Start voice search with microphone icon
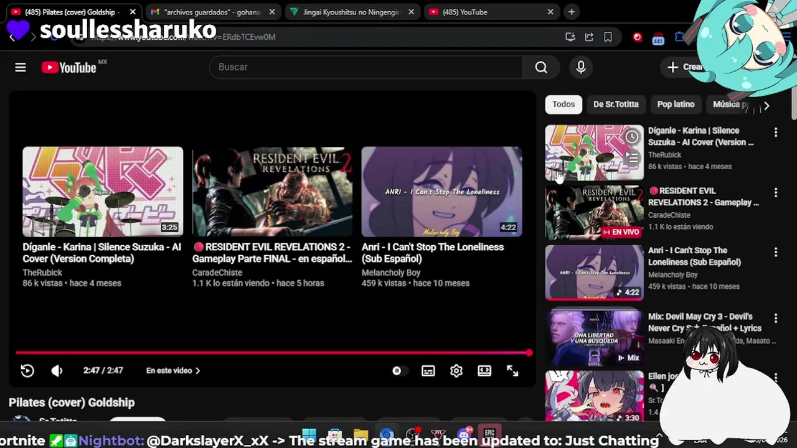The width and height of the screenshot is (797, 448). [x=581, y=67]
